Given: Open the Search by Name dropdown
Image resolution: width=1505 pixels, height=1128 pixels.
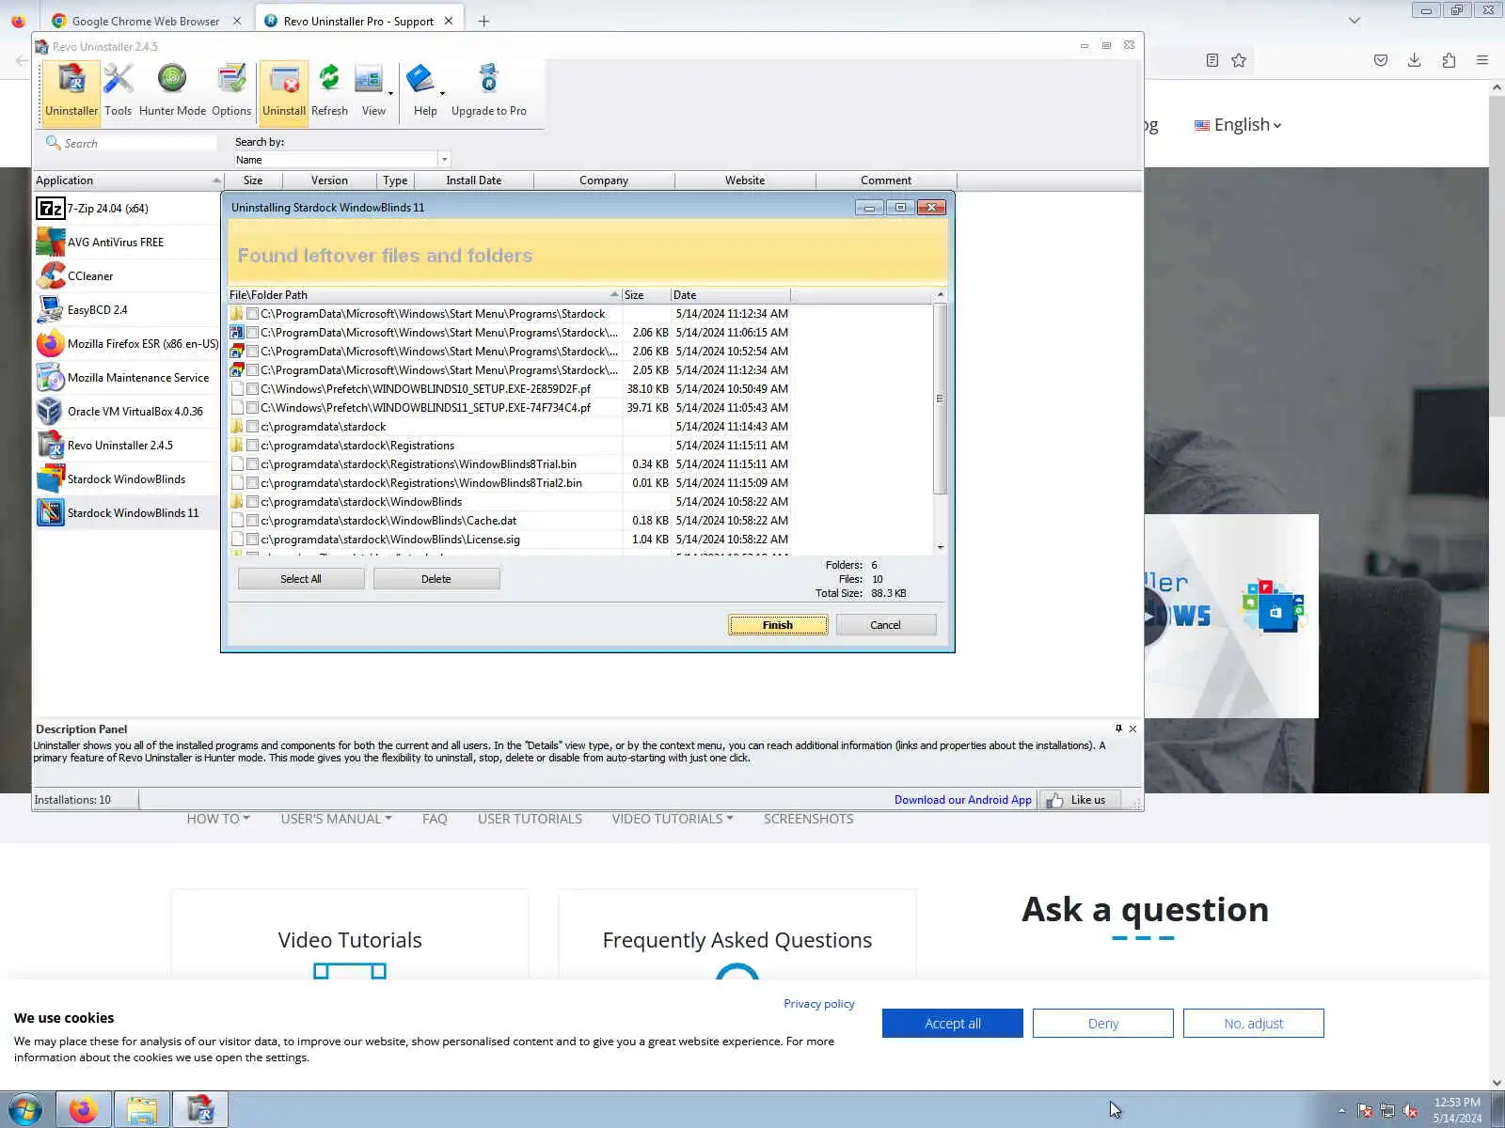Looking at the screenshot, I should [444, 160].
